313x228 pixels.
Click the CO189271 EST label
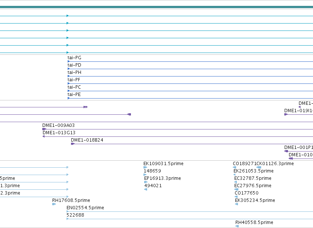coord(245,164)
